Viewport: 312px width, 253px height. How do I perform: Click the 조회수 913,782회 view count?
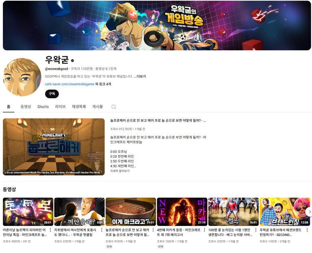pyautogui.click(x=121, y=129)
